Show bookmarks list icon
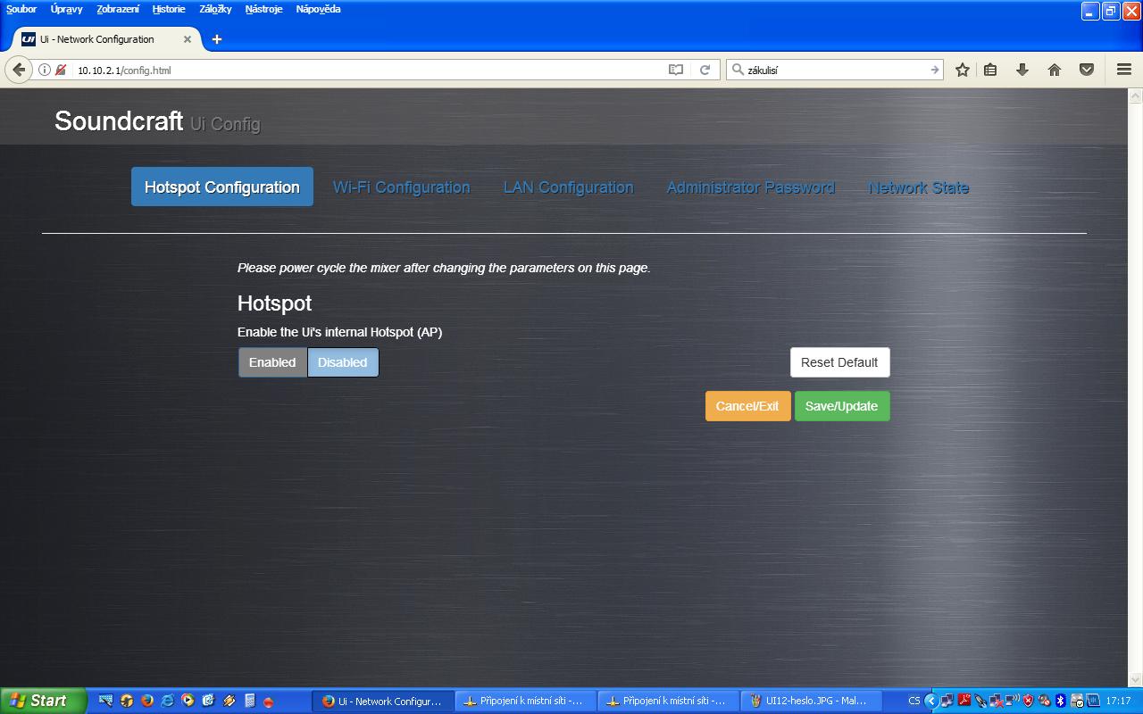The width and height of the screenshot is (1143, 714). [x=990, y=70]
